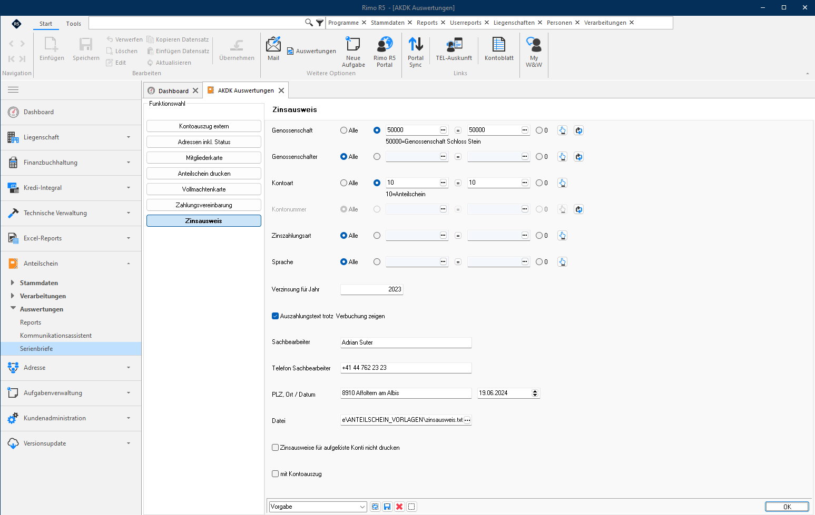Image resolution: width=815 pixels, height=515 pixels.
Task: Click the filter funnel icon in the search bar
Action: pyautogui.click(x=320, y=23)
